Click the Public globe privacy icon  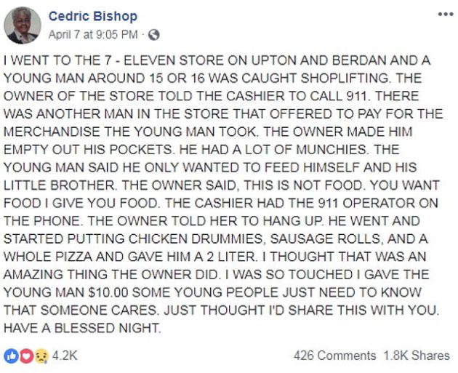[x=153, y=35]
